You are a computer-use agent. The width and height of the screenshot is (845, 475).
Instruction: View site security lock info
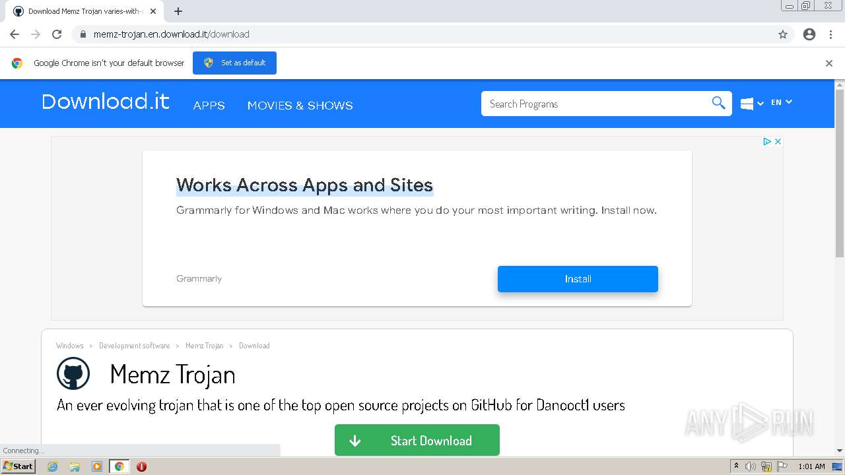(x=83, y=34)
